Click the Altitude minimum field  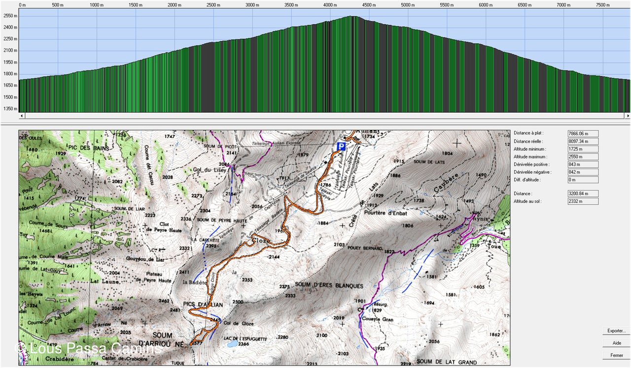pyautogui.click(x=583, y=149)
